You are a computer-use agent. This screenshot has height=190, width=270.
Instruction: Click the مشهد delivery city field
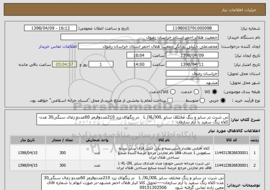[192, 83]
